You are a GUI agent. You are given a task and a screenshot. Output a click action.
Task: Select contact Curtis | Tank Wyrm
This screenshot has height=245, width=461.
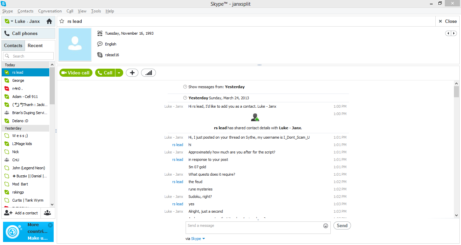(26, 200)
